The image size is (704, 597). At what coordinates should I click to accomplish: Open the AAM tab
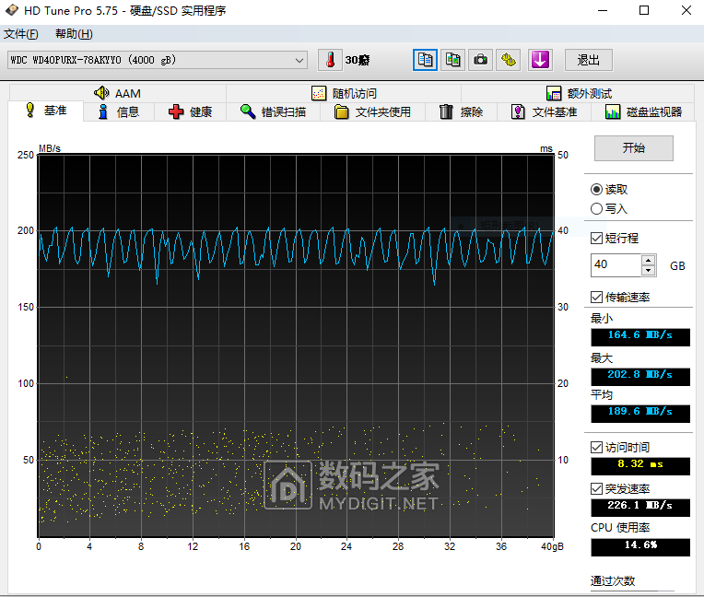tap(118, 93)
